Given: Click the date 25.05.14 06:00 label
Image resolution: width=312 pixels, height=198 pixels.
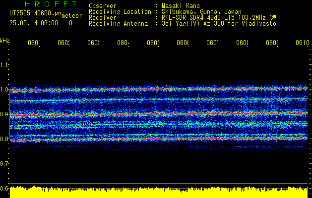Looking at the screenshot, I should [34, 23].
